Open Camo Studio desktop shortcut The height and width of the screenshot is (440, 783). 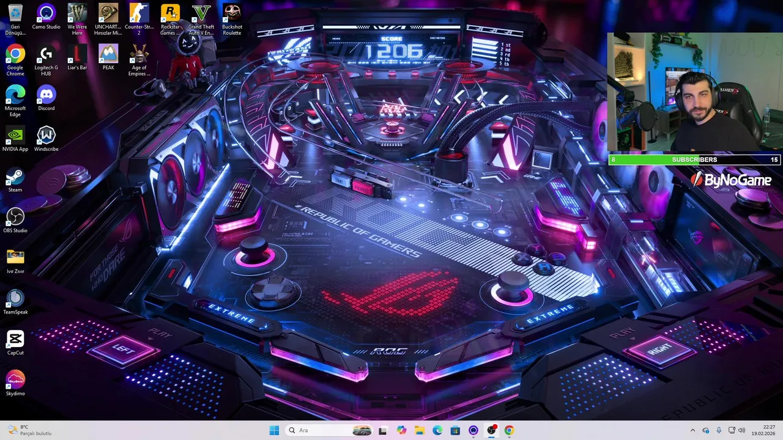(46, 16)
